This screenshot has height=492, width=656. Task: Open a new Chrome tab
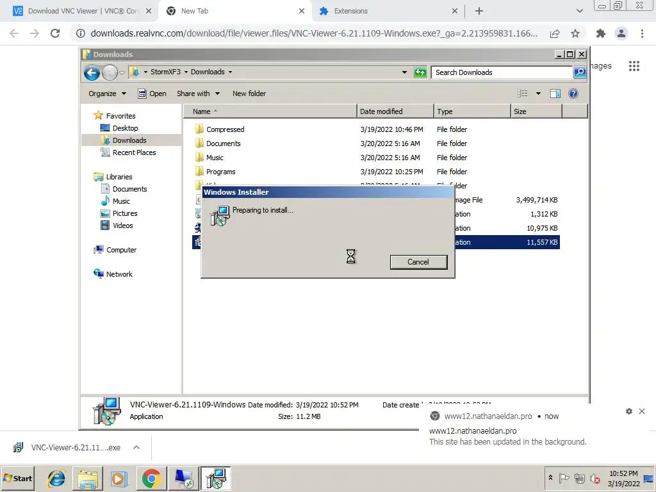479,11
